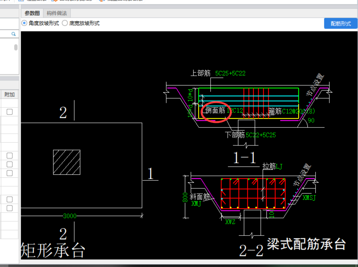The height and width of the screenshot is (267, 358).
Task: Click the 箍筋 value C12@200(8)
Action: point(298,111)
